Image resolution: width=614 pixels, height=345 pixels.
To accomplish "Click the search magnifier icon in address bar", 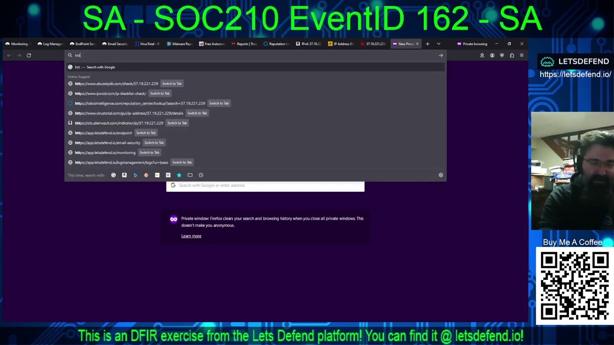I will point(70,55).
